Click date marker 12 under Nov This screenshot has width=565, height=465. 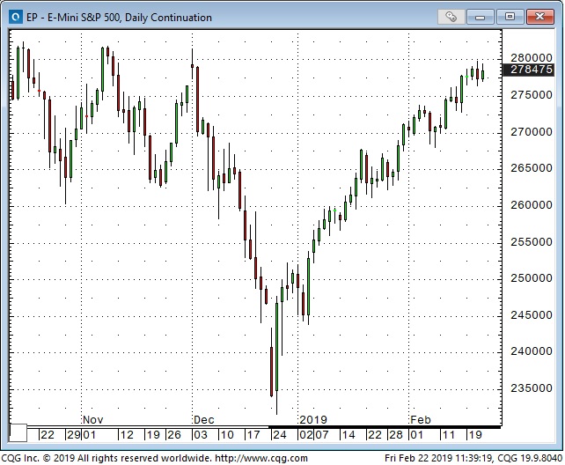pyautogui.click(x=127, y=435)
